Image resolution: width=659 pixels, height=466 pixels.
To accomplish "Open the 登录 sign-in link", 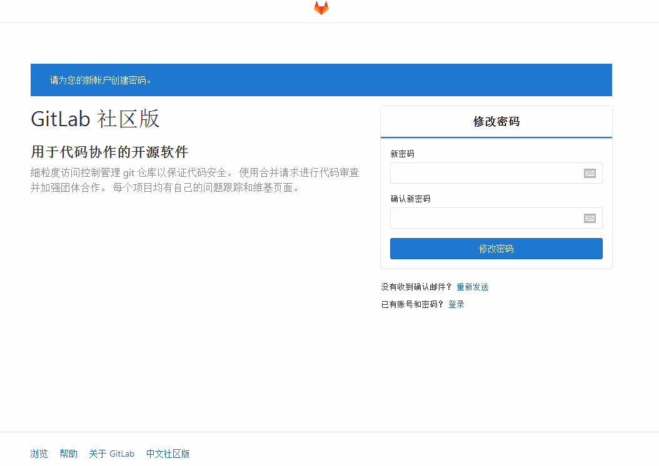I will pyautogui.click(x=456, y=304).
